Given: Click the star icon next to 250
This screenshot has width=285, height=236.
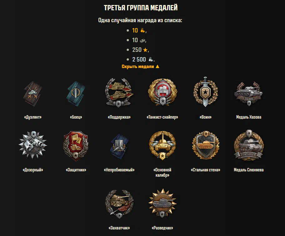Looking at the screenshot, I should 145,50.
